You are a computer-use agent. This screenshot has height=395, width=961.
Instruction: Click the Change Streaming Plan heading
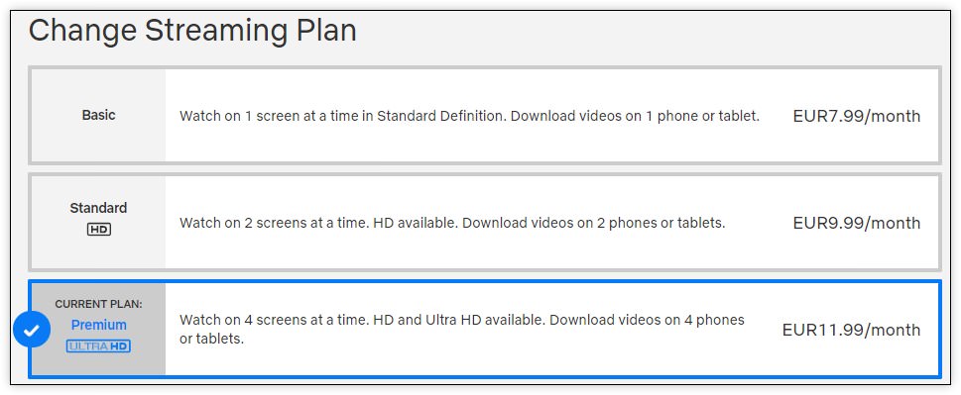(192, 31)
